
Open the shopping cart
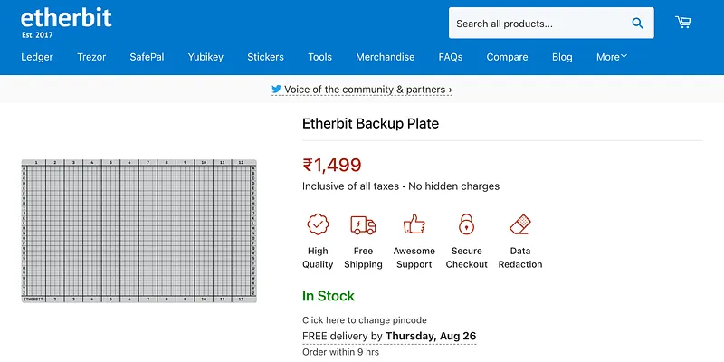[683, 23]
